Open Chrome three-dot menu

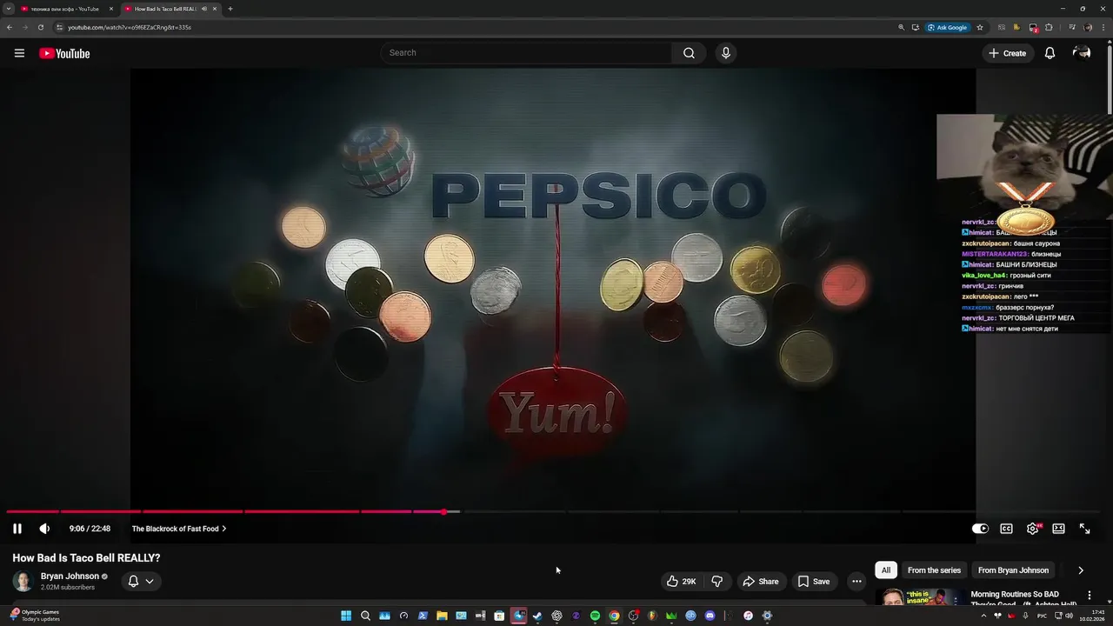[1103, 27]
